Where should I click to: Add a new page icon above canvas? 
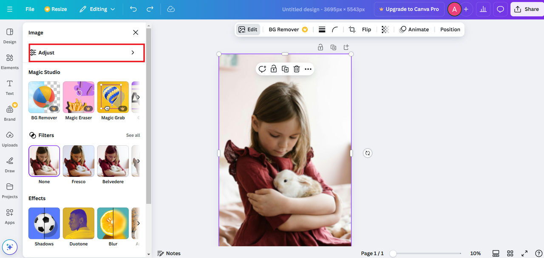pos(346,47)
